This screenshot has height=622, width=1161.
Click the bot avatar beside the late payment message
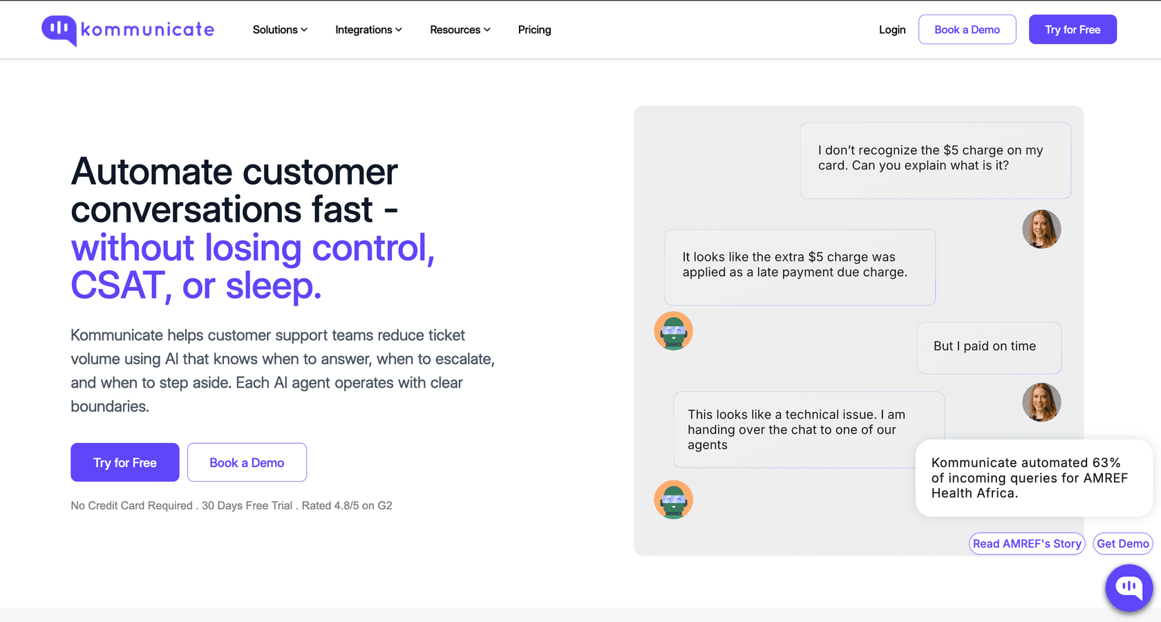pos(673,331)
